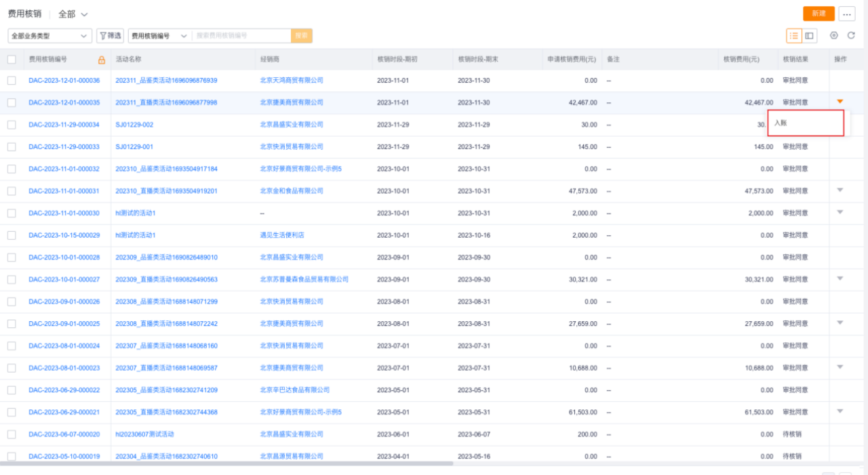Check row DAC-2023-11-01-000032
868x475 pixels.
tap(12, 169)
